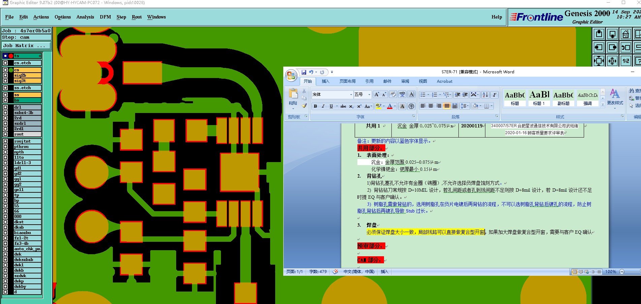The width and height of the screenshot is (641, 304).
Task: Toggle the checkbox of layer drl
Action: (x=5, y=107)
